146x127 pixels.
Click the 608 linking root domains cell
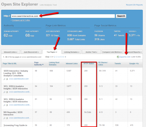tap(51, 71)
